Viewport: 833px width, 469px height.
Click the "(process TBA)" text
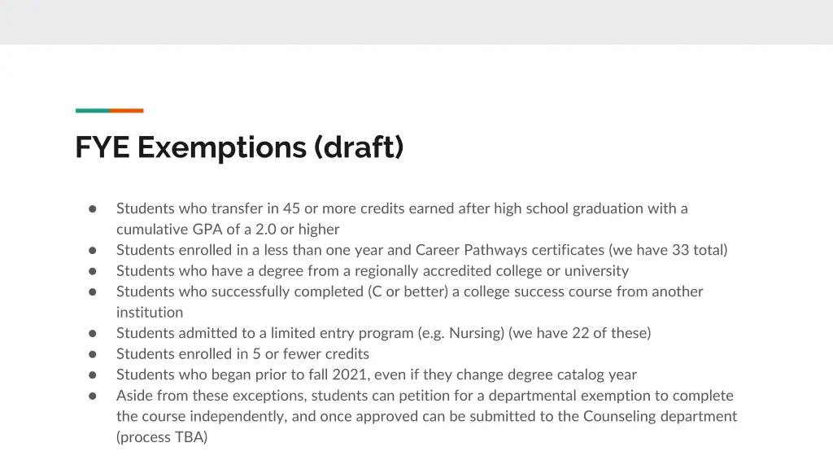(x=162, y=437)
